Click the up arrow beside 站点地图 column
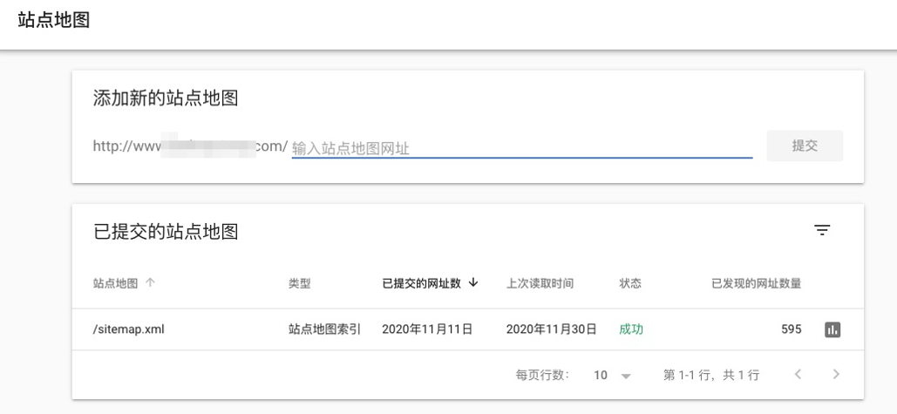This screenshot has height=414, width=897. [x=150, y=282]
